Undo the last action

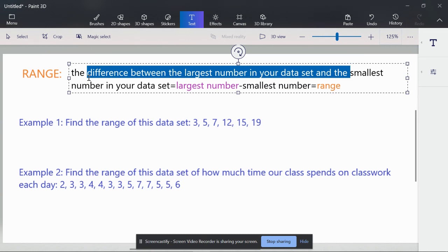(x=372, y=20)
